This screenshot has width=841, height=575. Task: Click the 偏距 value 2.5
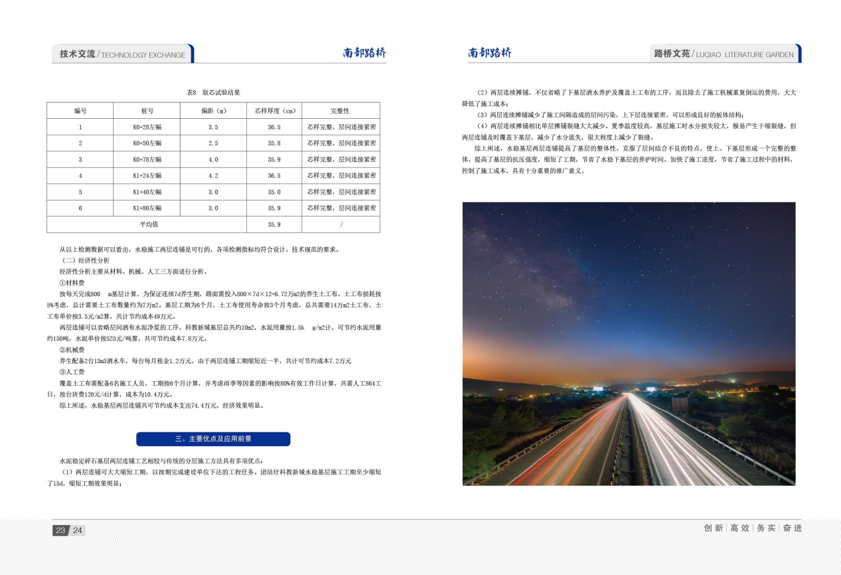click(x=213, y=143)
